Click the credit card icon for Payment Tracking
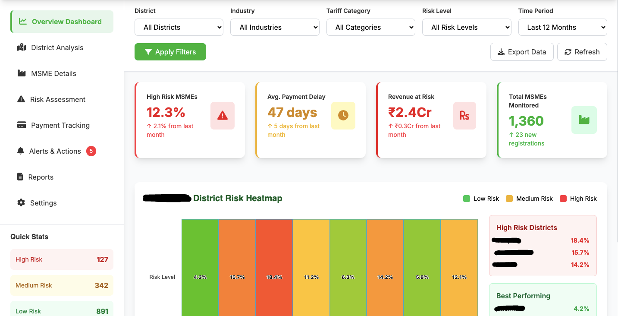This screenshot has height=316, width=618. (x=22, y=125)
